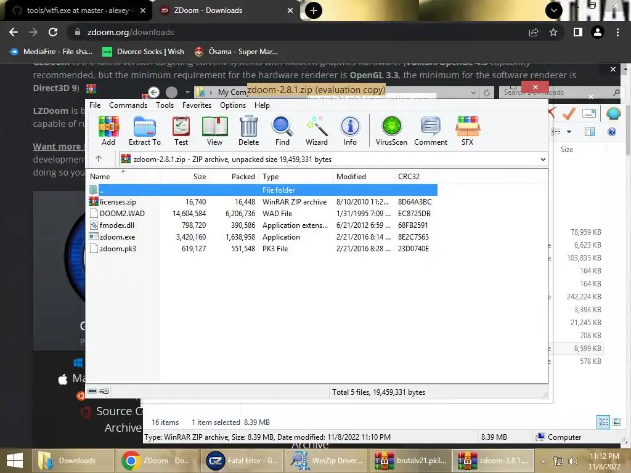Viewport: 631px width, 473px height.
Task: Click the Test archive icon
Action: point(181,131)
